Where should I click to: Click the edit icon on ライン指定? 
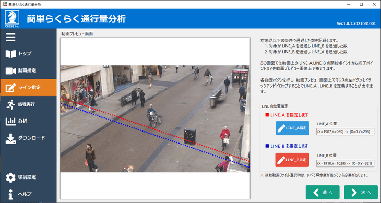click(10, 88)
